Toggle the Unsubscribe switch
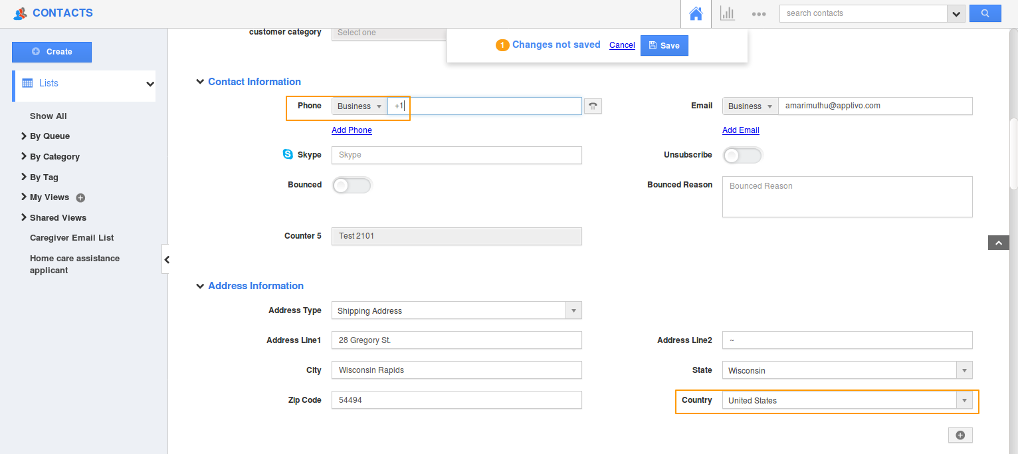Screen dimensions: 1018x454 (742, 156)
